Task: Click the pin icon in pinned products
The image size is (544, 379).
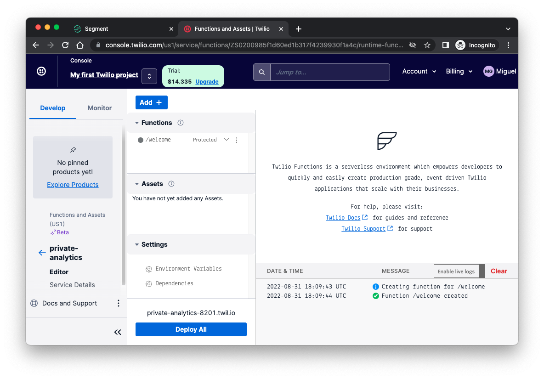Action: click(x=73, y=150)
